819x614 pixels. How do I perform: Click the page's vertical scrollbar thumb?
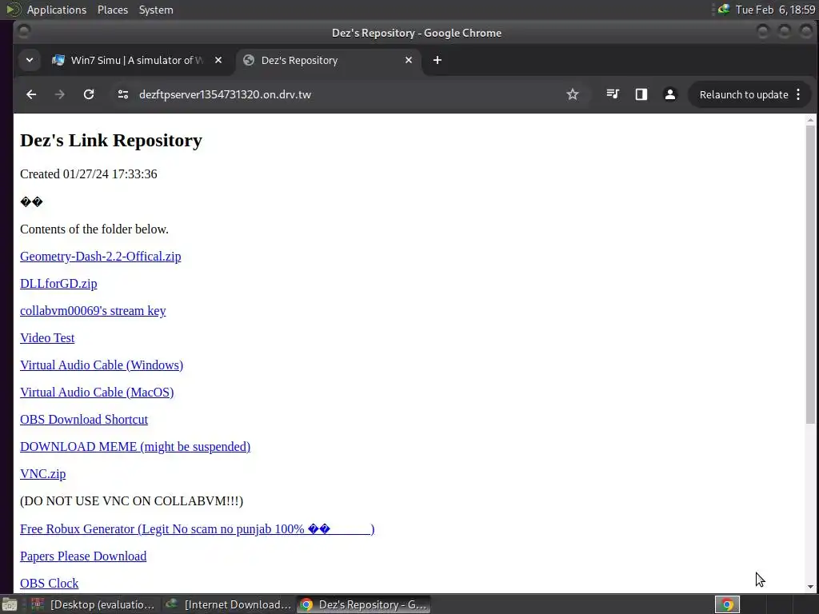[x=810, y=275]
